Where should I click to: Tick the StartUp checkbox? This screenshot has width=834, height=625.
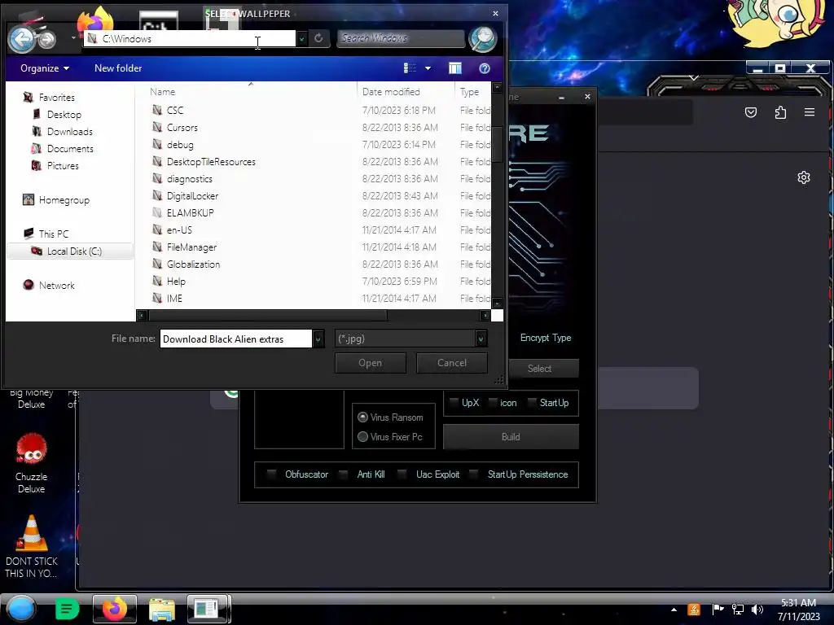(532, 402)
